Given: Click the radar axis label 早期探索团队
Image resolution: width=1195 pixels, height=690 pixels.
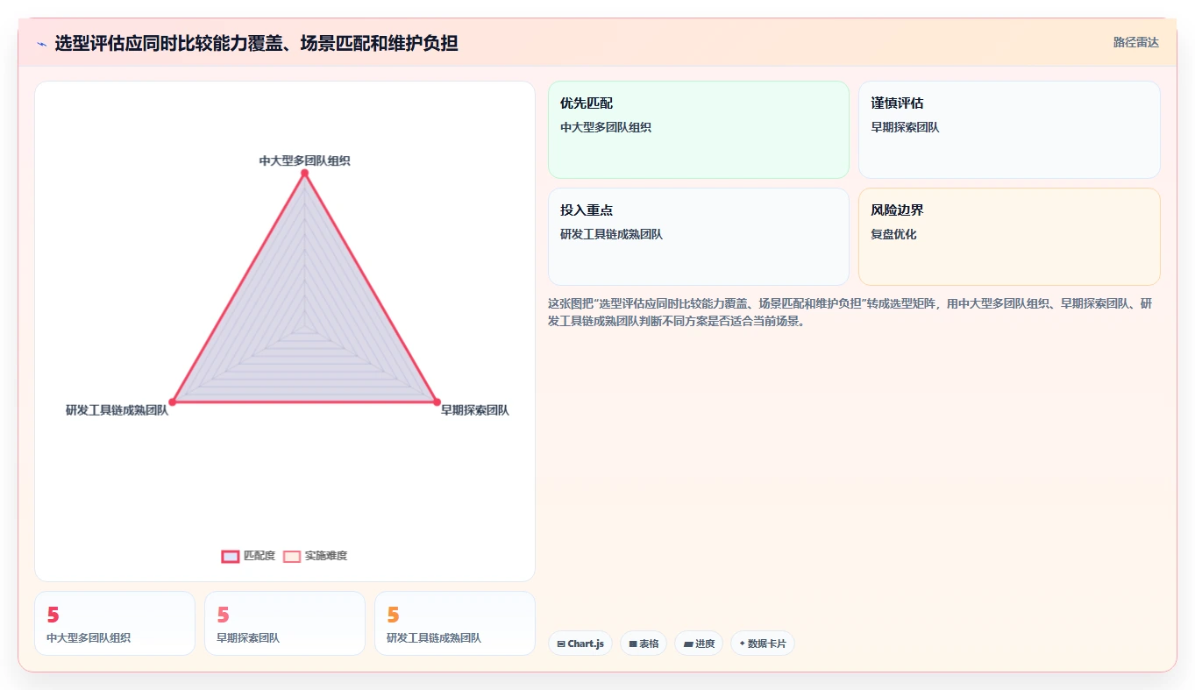Looking at the screenshot, I should (x=474, y=410).
